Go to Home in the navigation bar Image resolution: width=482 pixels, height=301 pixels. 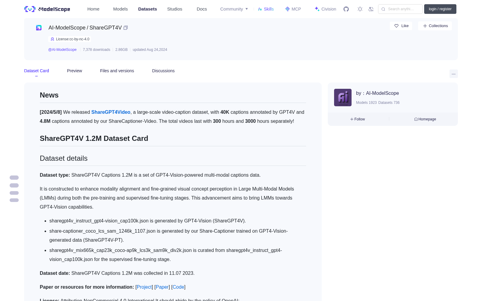(93, 9)
